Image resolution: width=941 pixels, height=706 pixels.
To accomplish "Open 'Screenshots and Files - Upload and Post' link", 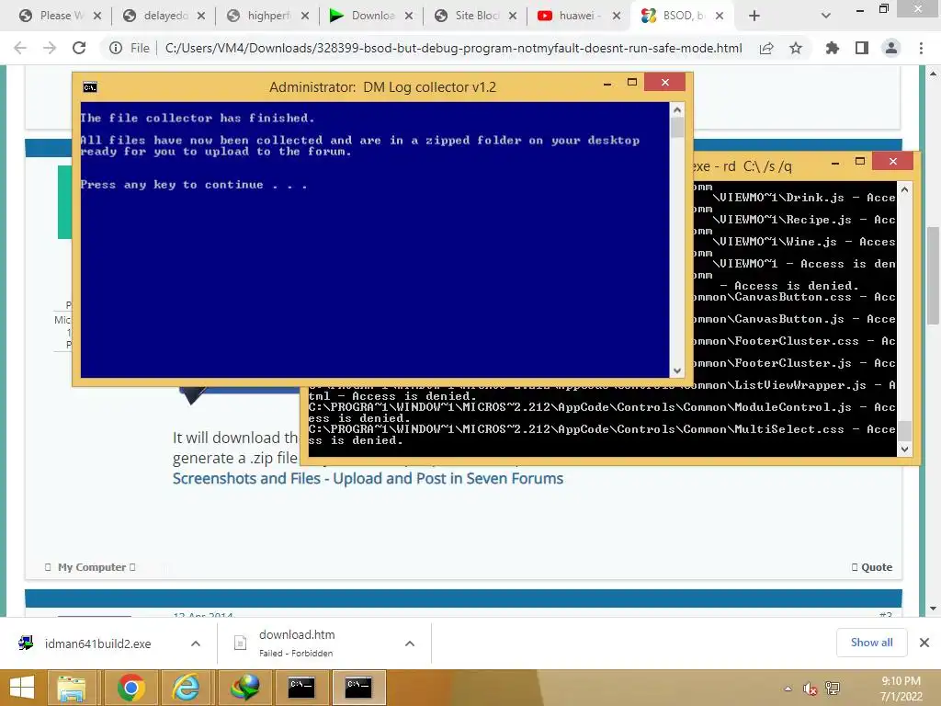I will coord(368,478).
